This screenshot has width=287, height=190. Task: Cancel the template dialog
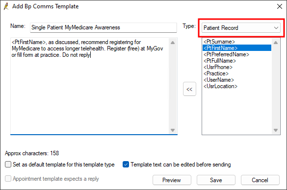click(x=260, y=180)
